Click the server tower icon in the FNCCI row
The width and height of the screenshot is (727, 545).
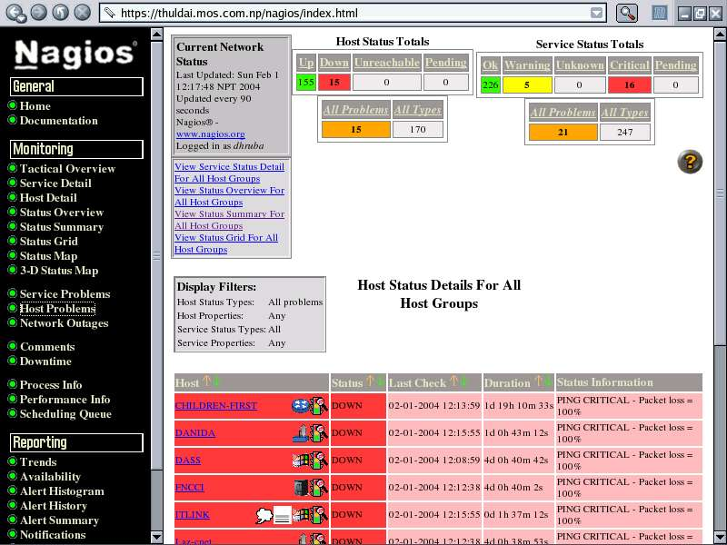click(x=302, y=488)
